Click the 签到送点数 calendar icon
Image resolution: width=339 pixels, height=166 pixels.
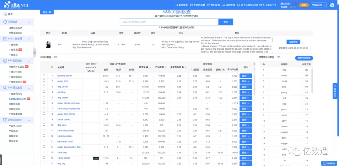click(x=191, y=5)
